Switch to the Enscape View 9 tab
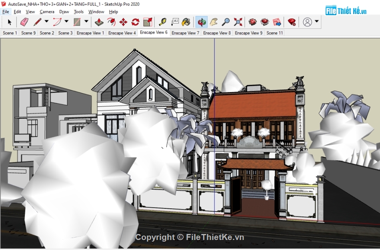 tap(249, 33)
